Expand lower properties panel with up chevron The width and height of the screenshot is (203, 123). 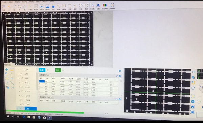click(x=116, y=99)
